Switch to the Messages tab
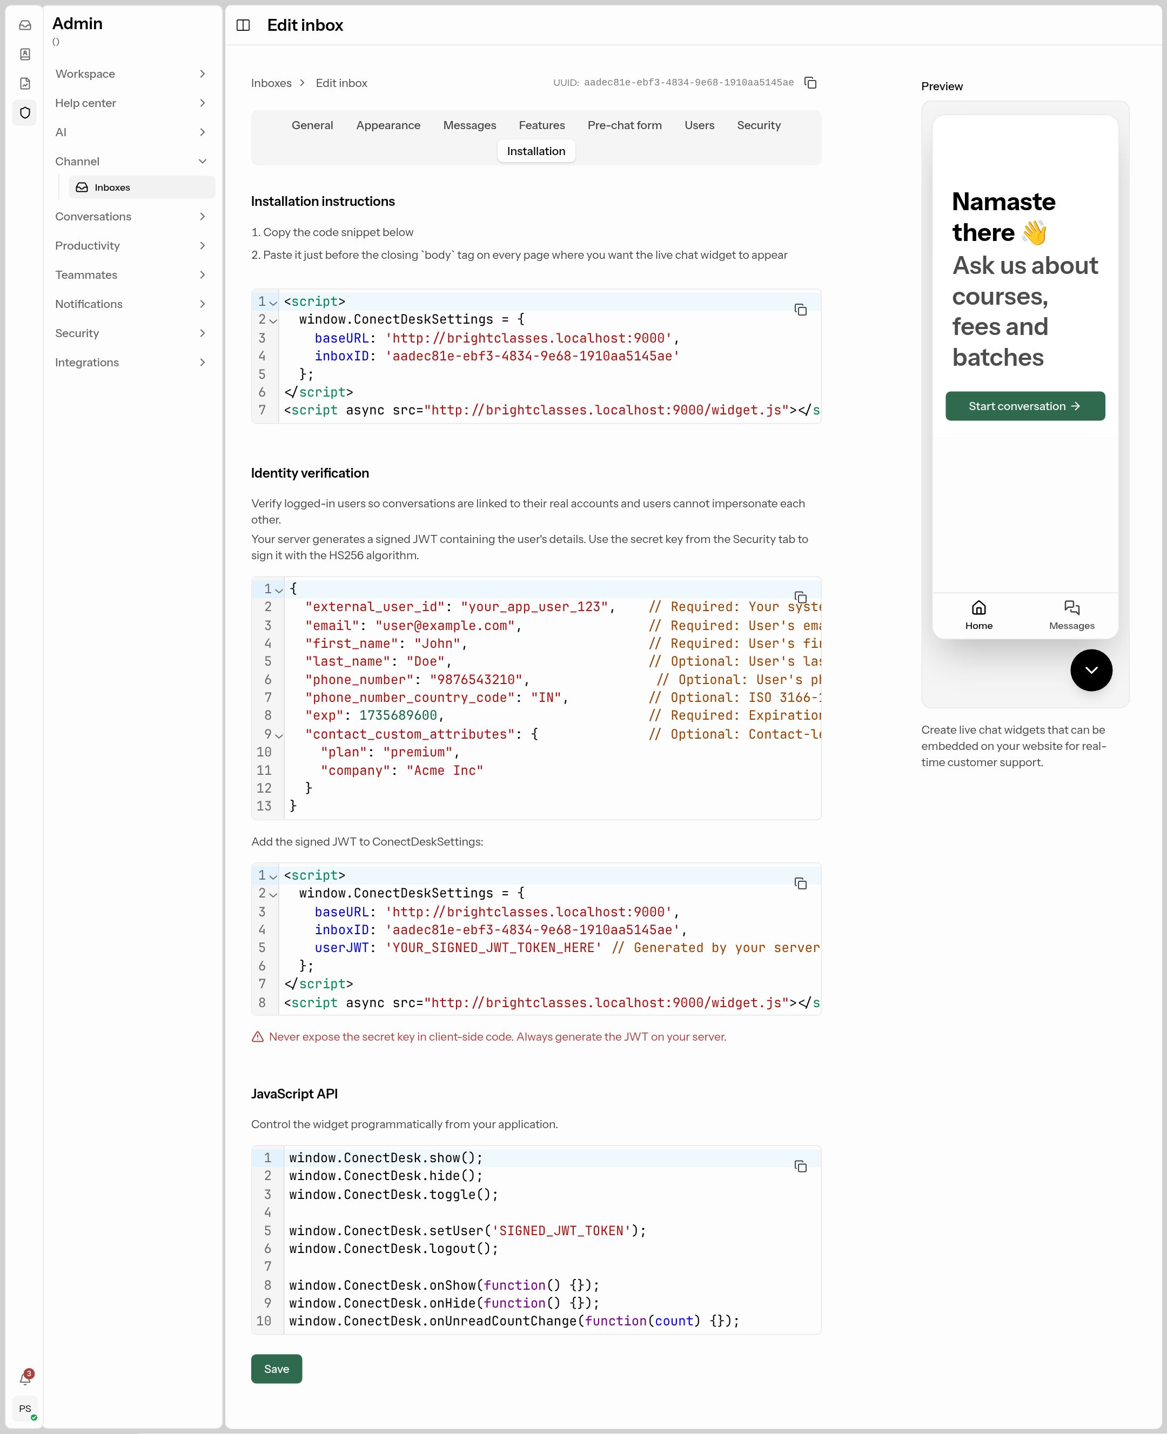 point(469,125)
